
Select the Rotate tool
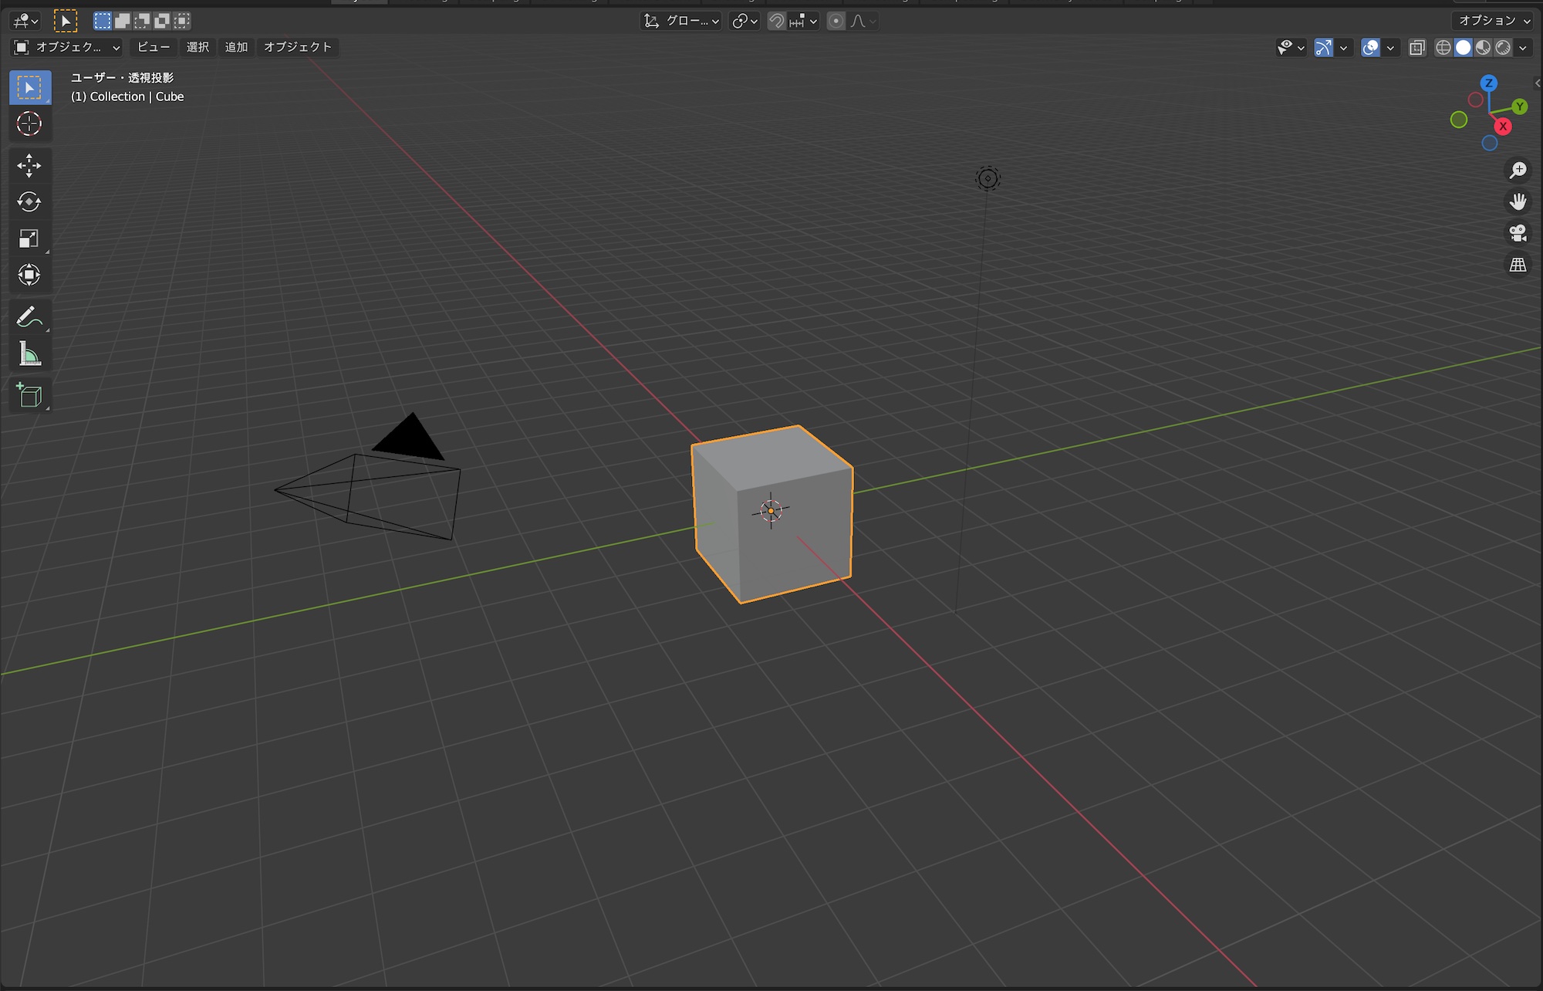pos(29,202)
